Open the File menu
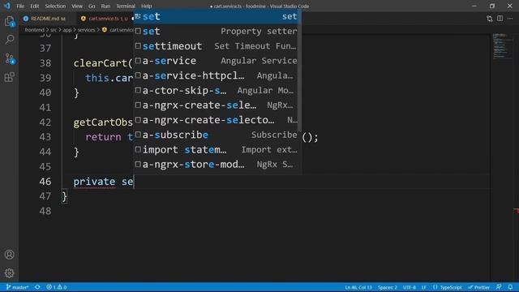This screenshot has width=519, height=292. 20,6
